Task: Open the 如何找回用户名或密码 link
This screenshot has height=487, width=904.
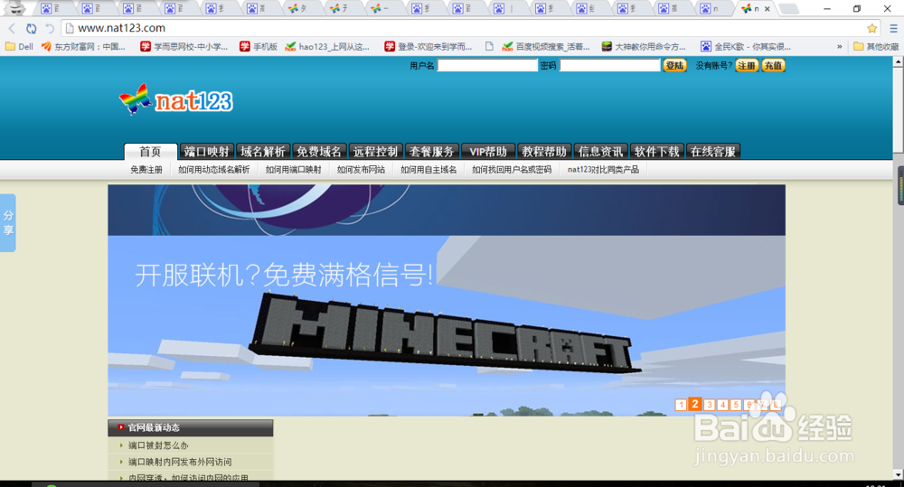Action: pos(512,170)
